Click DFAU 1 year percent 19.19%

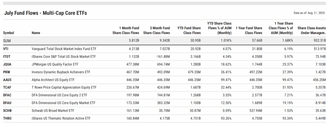[287, 103]
